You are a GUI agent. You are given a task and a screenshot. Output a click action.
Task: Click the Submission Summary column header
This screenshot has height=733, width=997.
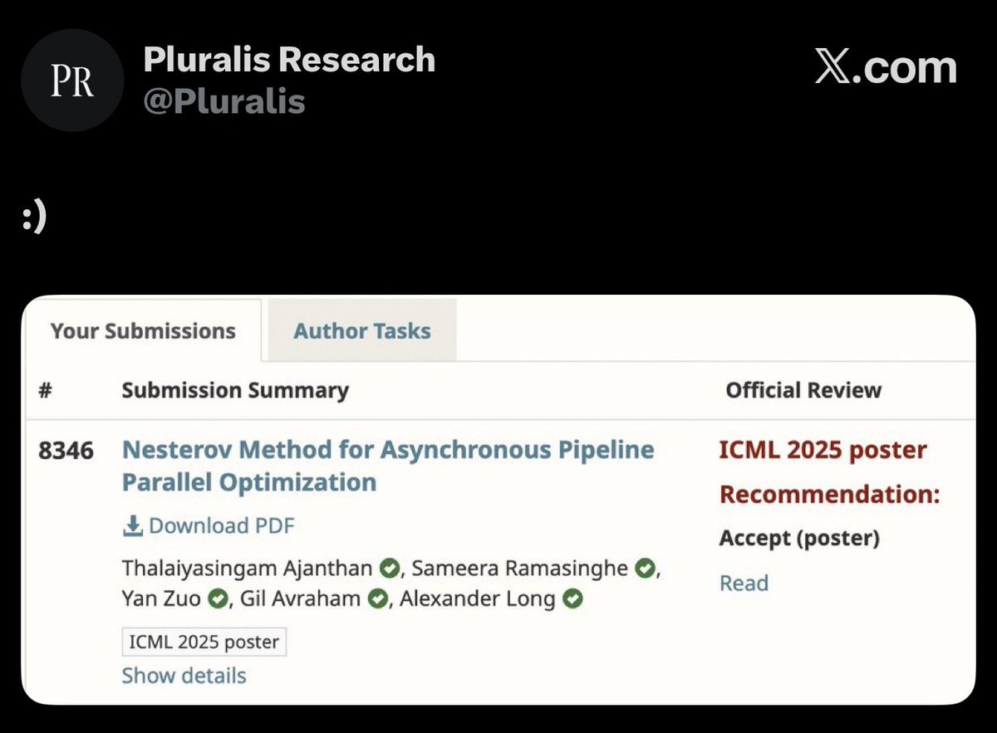(x=235, y=390)
